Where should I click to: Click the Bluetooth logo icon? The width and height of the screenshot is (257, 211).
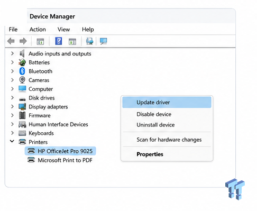pyautogui.click(x=22, y=71)
